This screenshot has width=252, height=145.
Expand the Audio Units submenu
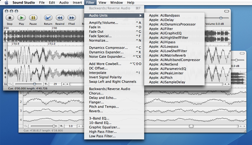(114, 15)
